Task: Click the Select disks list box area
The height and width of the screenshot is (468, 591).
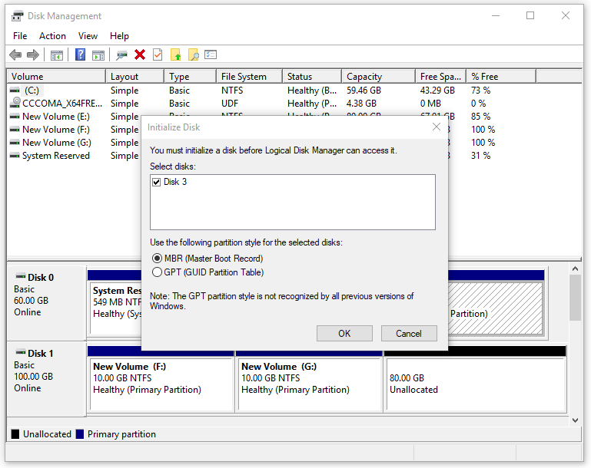Action: coord(293,202)
